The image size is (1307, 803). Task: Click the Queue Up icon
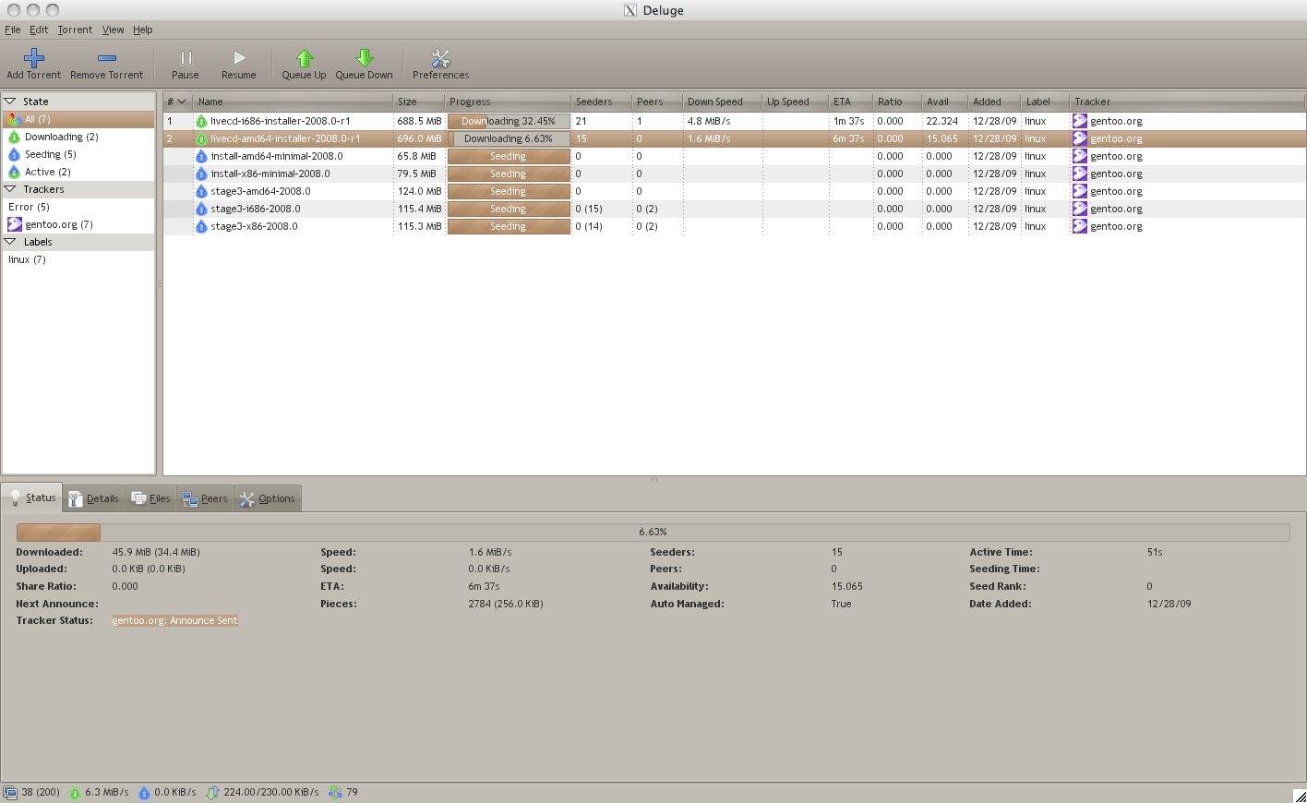click(x=304, y=56)
